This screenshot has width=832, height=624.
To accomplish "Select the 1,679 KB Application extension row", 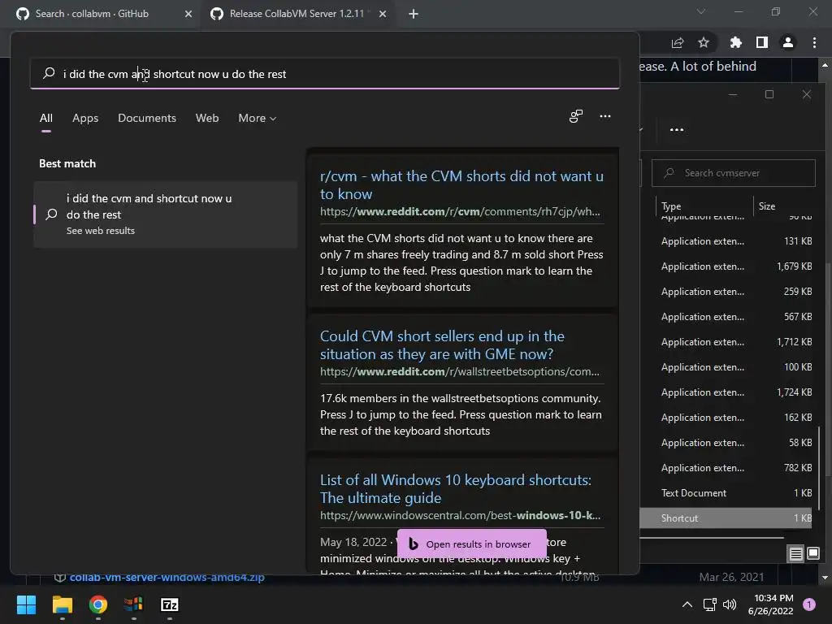I will tap(726, 266).
